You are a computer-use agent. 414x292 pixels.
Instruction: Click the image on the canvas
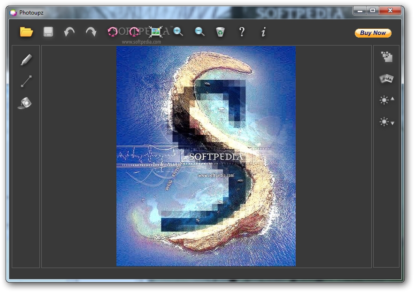point(206,156)
